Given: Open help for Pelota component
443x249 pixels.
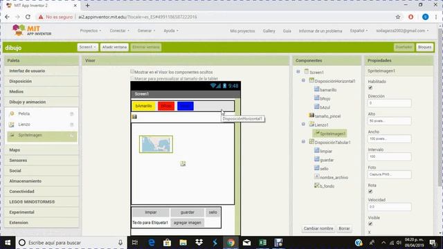Looking at the screenshot, I should 72,113.
